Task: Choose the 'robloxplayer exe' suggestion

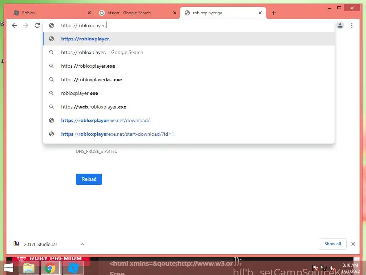Action: 189,93
